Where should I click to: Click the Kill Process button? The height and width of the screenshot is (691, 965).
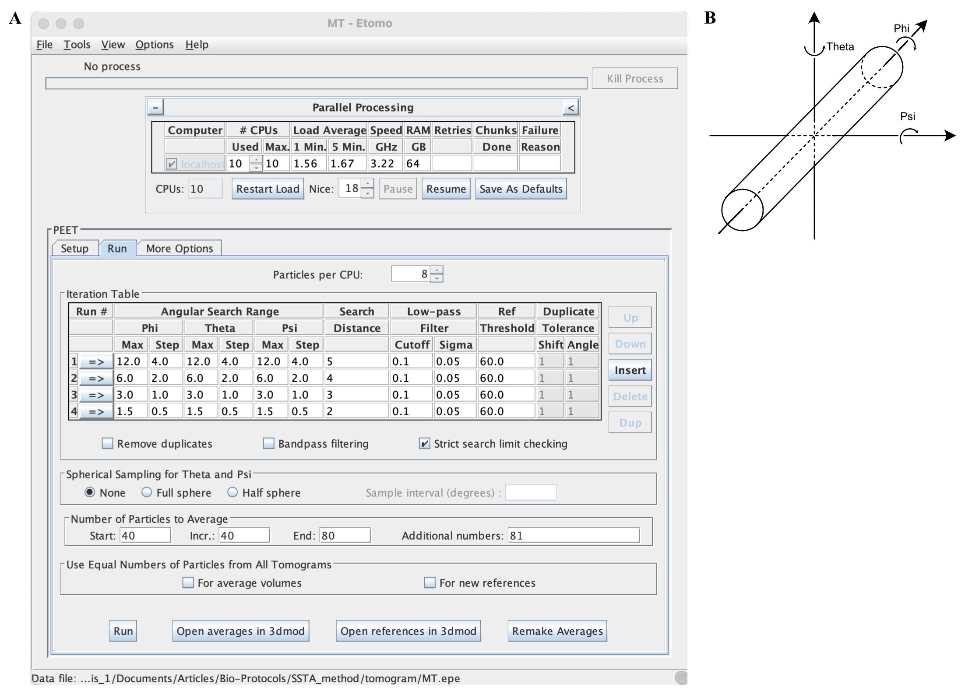tap(635, 78)
